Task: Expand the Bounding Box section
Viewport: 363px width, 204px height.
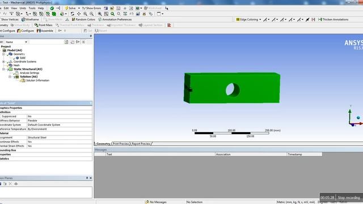Action: (x=8, y=150)
